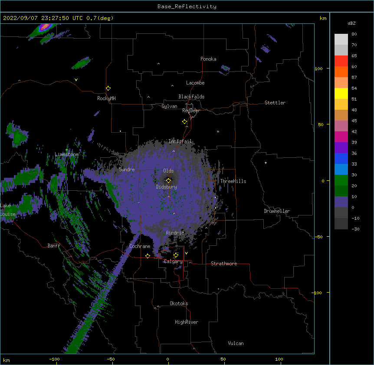Pick the dark orange 57-60 dBZ swatch

(x=341, y=72)
